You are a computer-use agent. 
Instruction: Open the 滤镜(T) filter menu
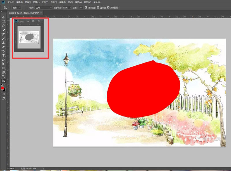pos(62,2)
